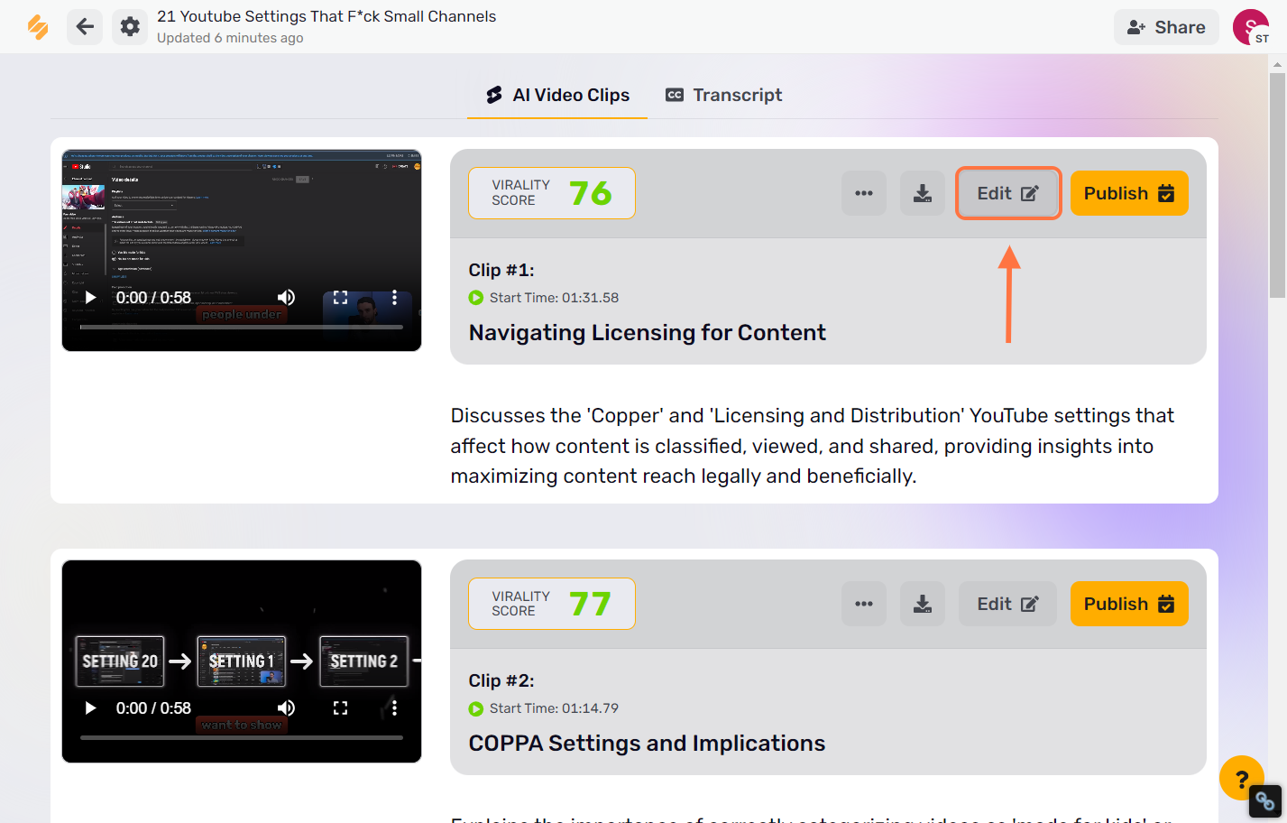Viewport: 1287px width, 823px height.
Task: Click the app logo icon
Action: point(38,27)
